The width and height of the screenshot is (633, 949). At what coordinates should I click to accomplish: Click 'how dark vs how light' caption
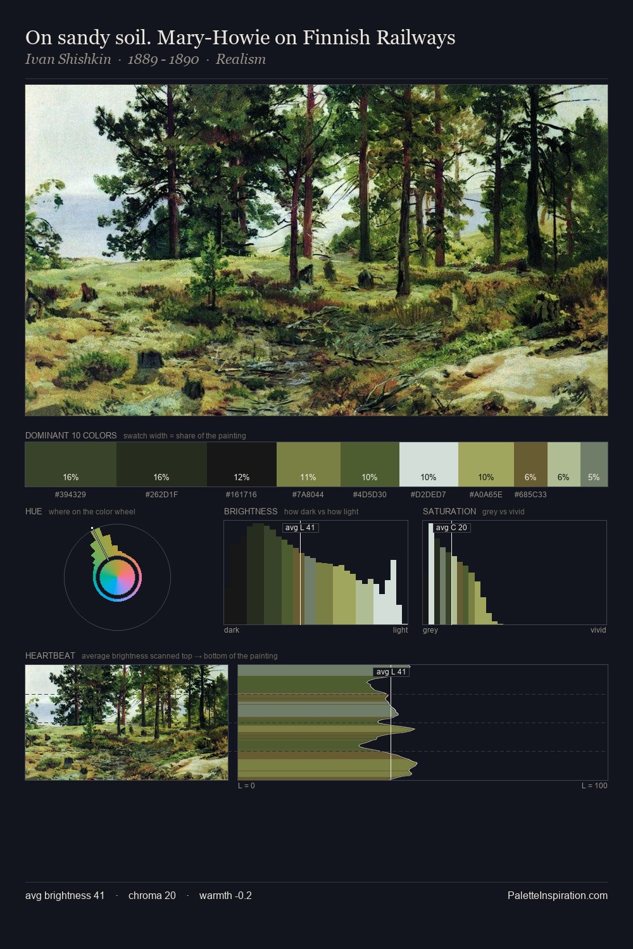click(322, 512)
